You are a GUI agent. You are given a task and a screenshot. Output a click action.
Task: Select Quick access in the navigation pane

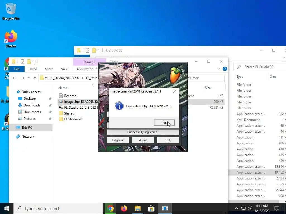[31, 92]
